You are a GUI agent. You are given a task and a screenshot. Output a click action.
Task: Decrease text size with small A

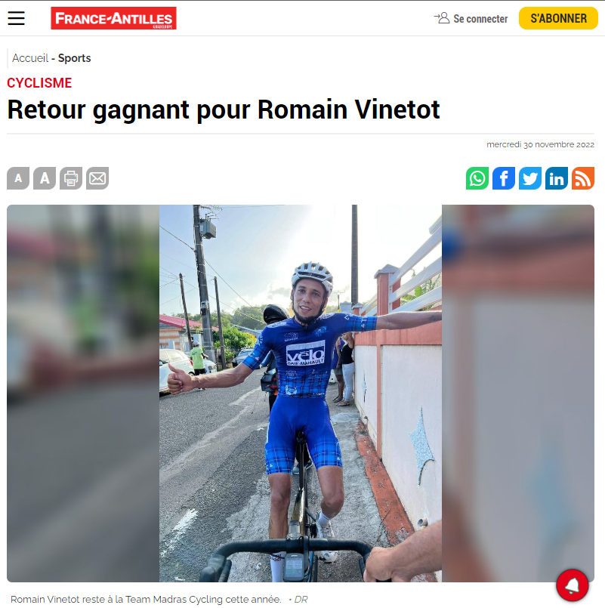tap(18, 178)
